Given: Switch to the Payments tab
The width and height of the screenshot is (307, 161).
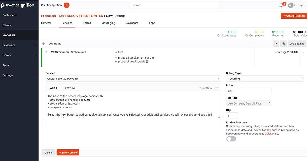Looking at the screenshot, I should [132, 23].
